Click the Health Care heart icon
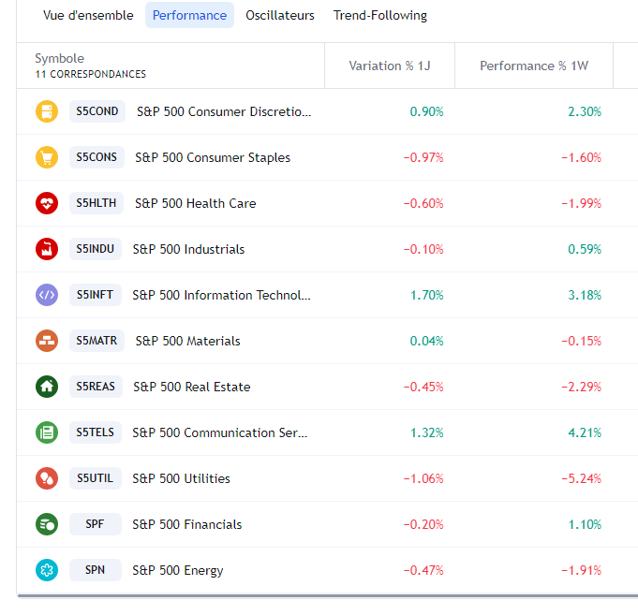This screenshot has height=615, width=638. [x=47, y=203]
